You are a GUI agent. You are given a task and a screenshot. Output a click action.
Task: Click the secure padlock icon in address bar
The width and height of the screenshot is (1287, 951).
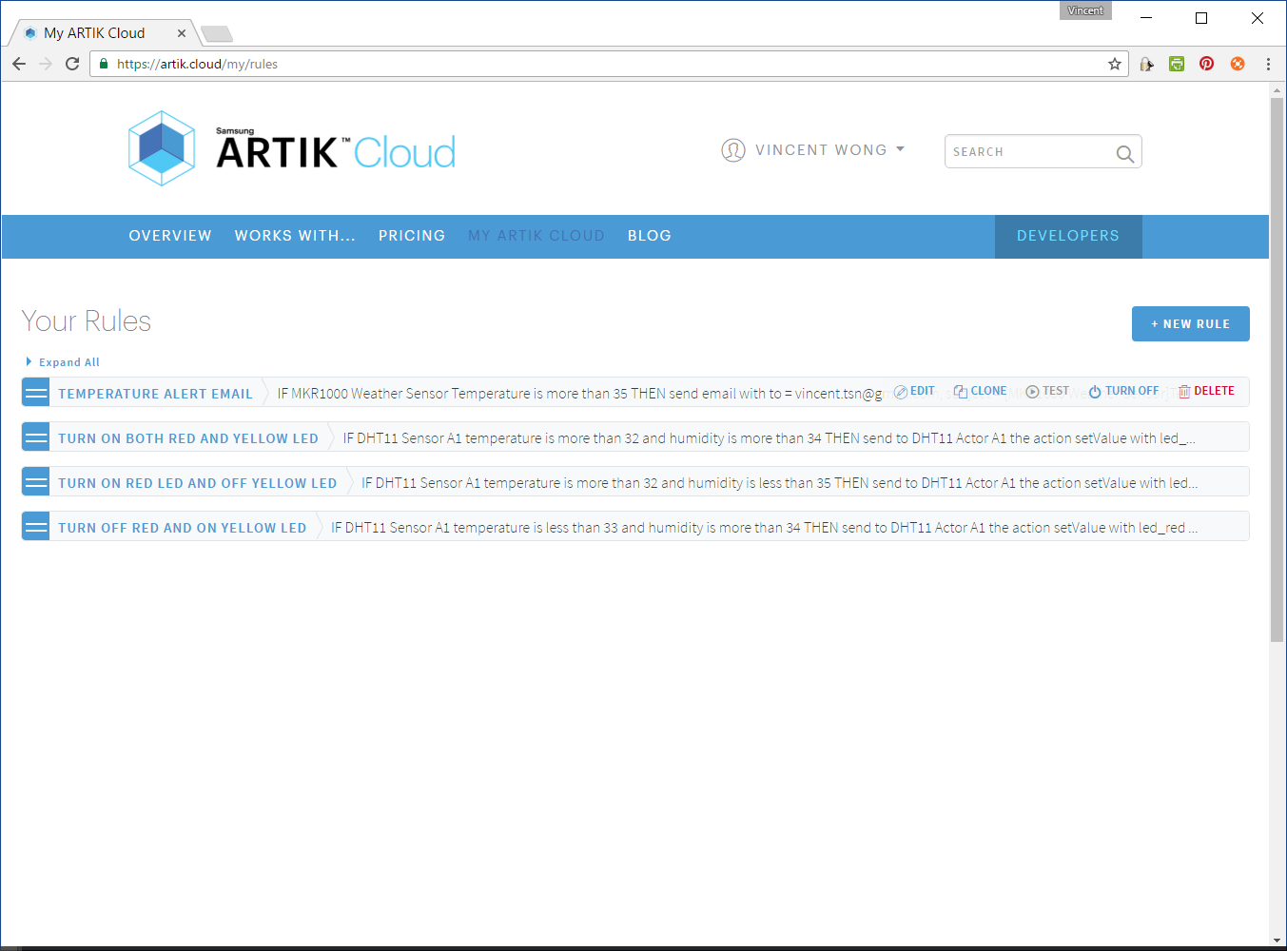[104, 64]
